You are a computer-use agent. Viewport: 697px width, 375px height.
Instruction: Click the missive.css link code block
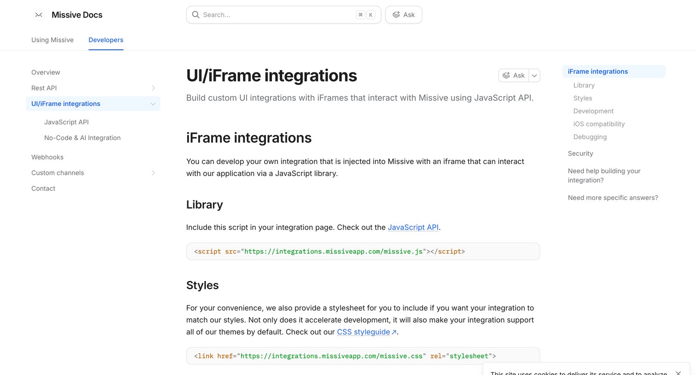coord(363,356)
